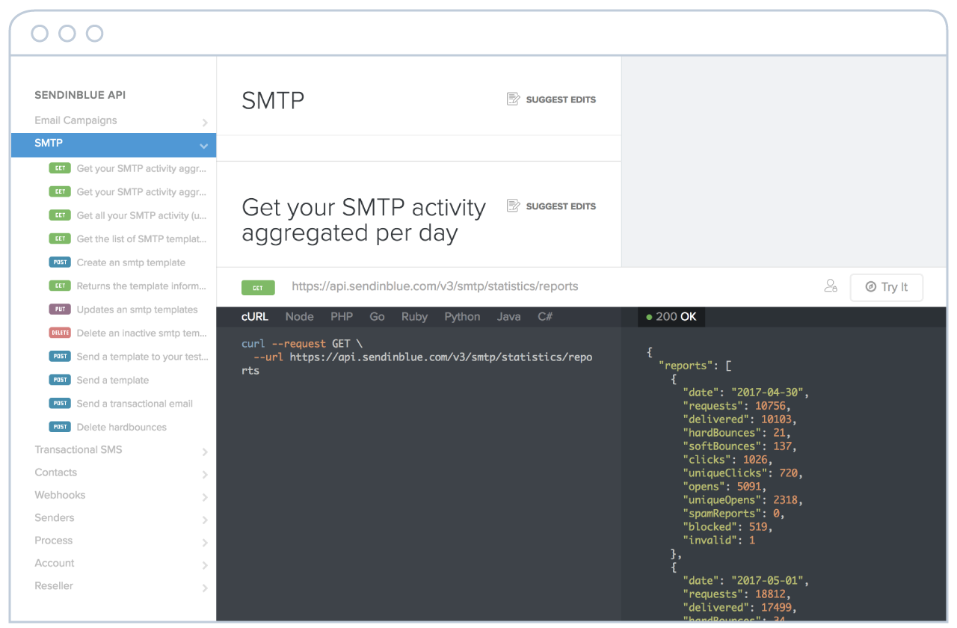Viewport: 957px width, 628px height.
Task: Switch to the PHP code tab
Action: (x=342, y=316)
